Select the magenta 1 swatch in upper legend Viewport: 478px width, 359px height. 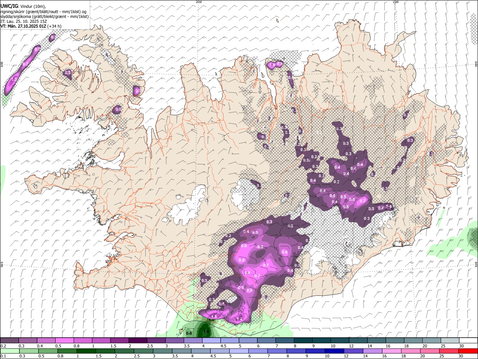pyautogui.click(x=101, y=340)
